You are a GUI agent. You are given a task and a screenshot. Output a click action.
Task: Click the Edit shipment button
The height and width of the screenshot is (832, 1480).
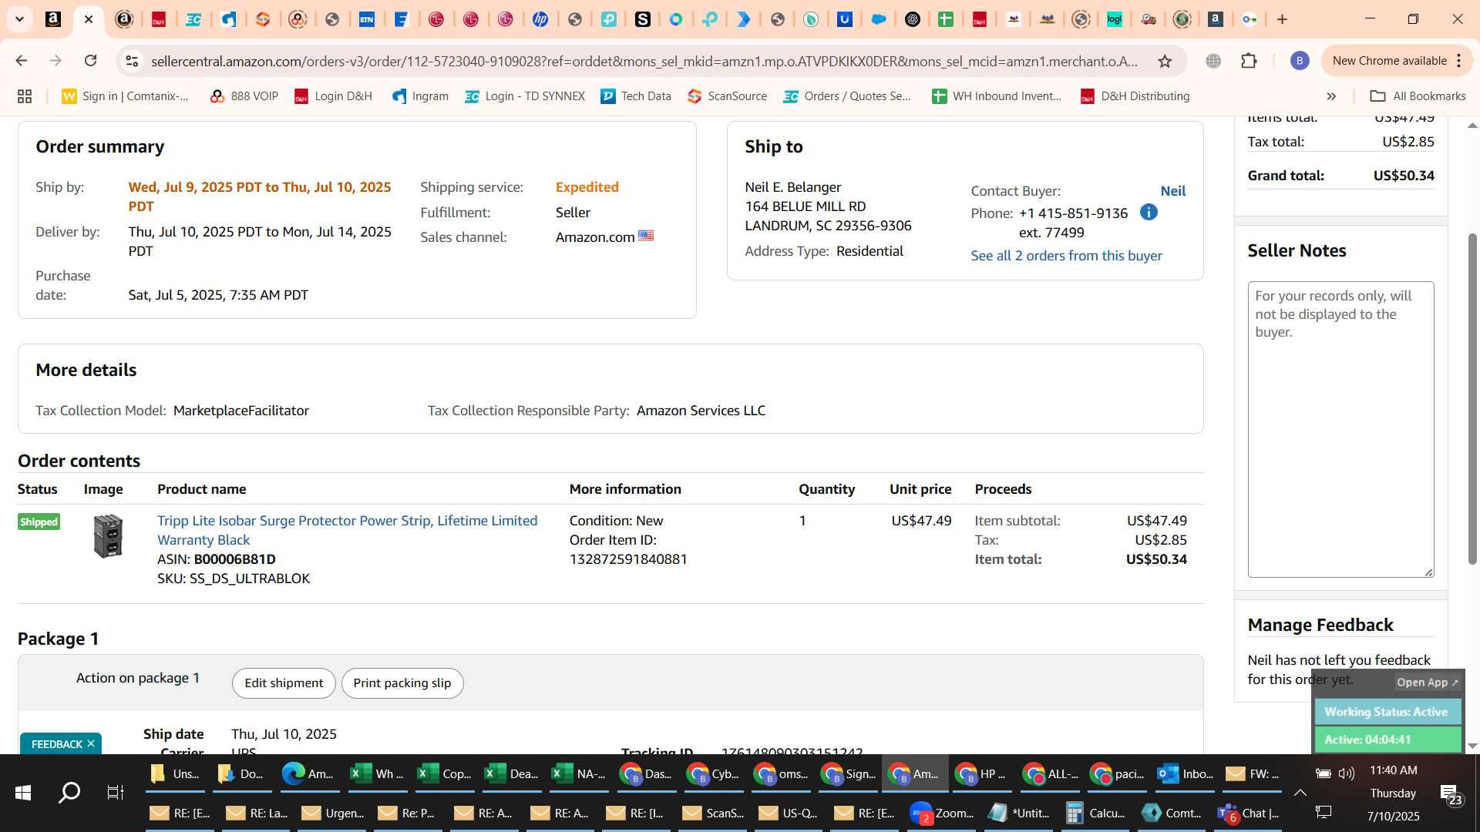pyautogui.click(x=284, y=683)
